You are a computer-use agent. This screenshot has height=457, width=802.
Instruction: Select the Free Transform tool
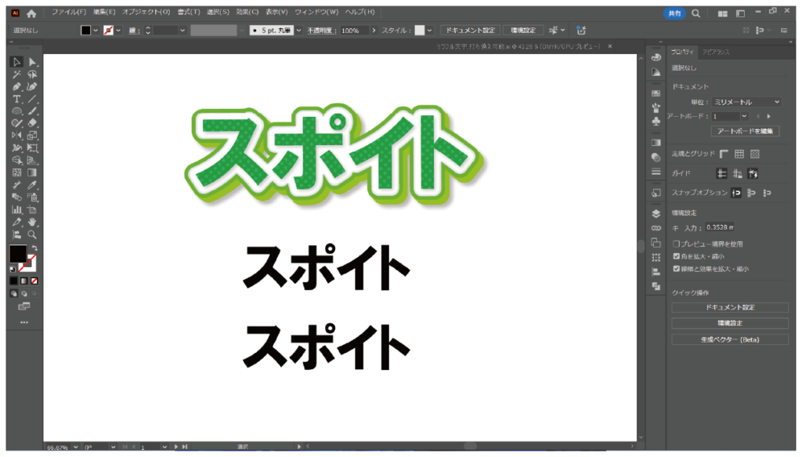(32, 148)
